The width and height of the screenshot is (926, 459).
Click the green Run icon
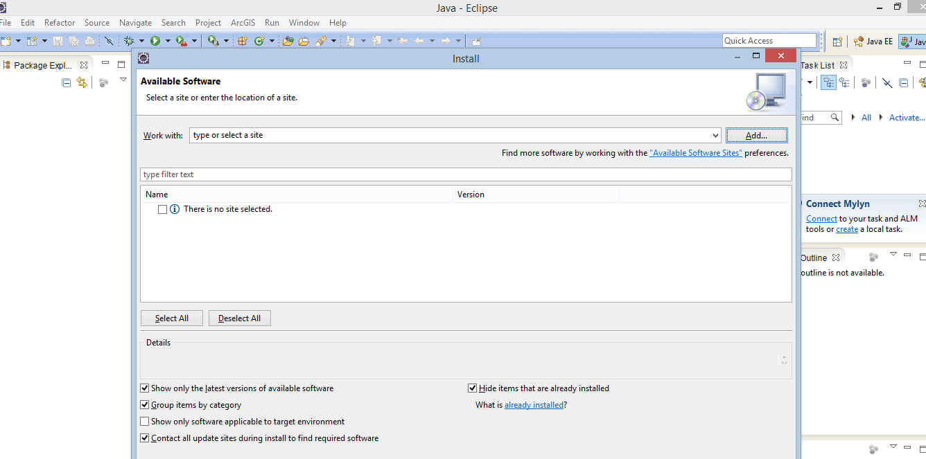[156, 40]
